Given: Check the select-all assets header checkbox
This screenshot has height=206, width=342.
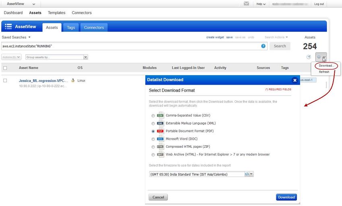Looking at the screenshot, I should [x=5, y=68].
